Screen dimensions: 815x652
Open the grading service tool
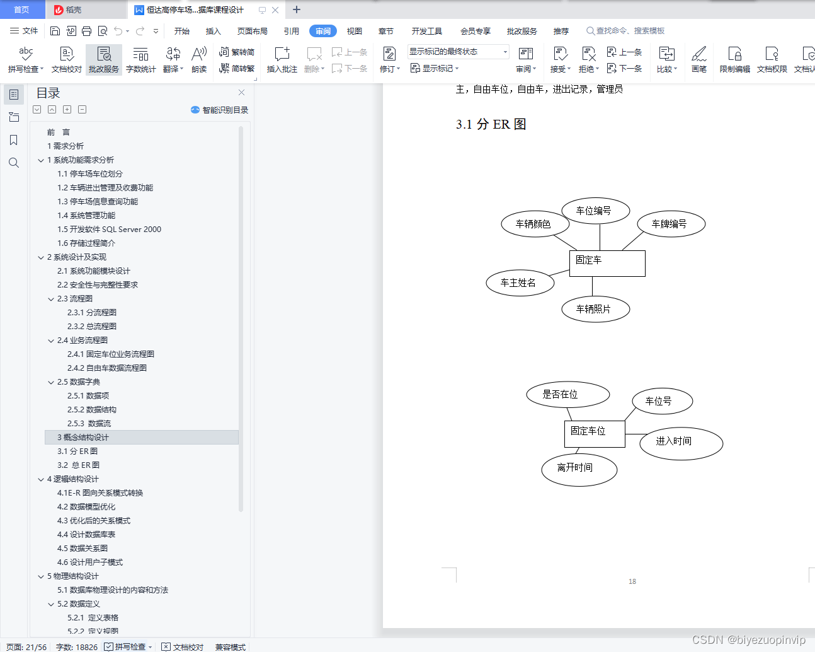click(104, 60)
